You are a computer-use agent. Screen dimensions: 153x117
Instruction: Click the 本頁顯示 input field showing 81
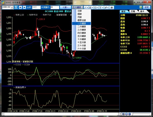tap(55, 7)
